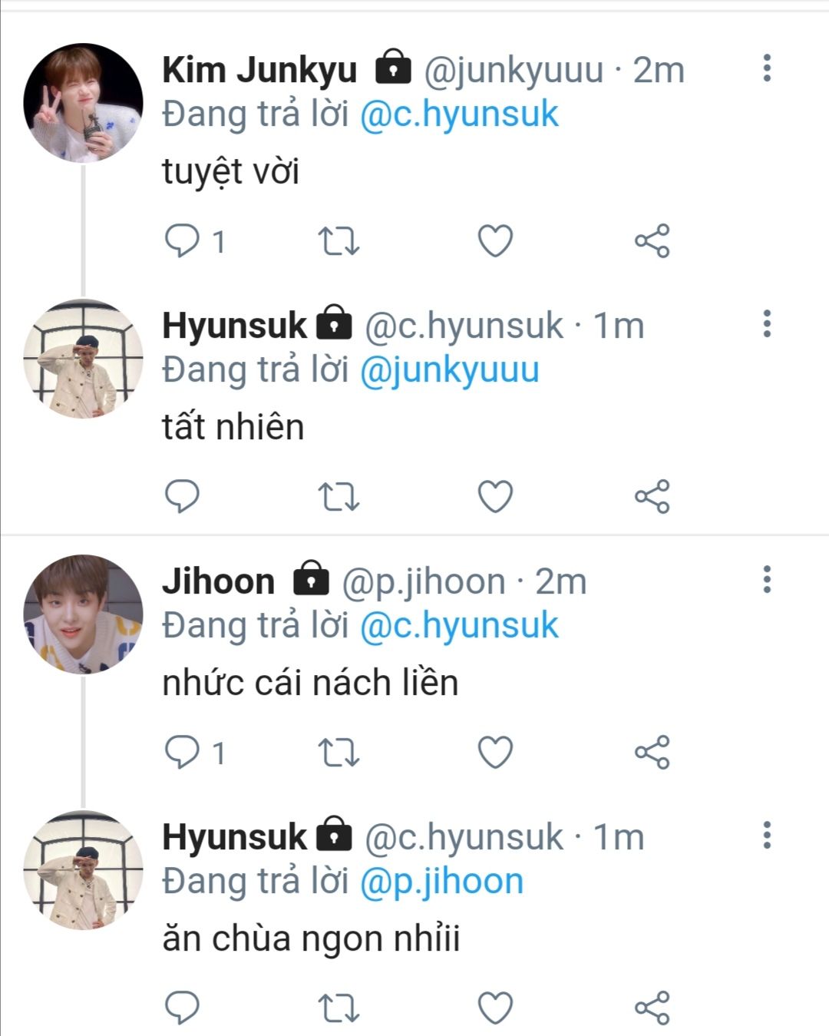
Task: Open the @c.hyunsuk mention in Junkyu's reply
Action: [458, 114]
